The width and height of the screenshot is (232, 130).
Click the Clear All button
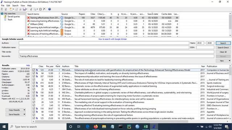click(x=223, y=52)
